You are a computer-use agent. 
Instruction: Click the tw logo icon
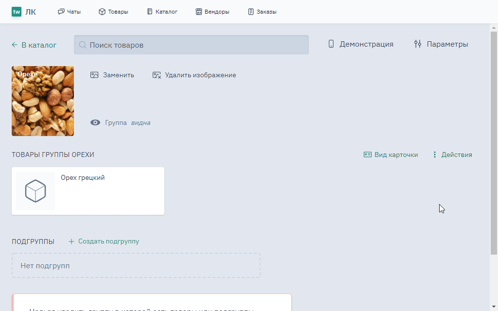(17, 12)
